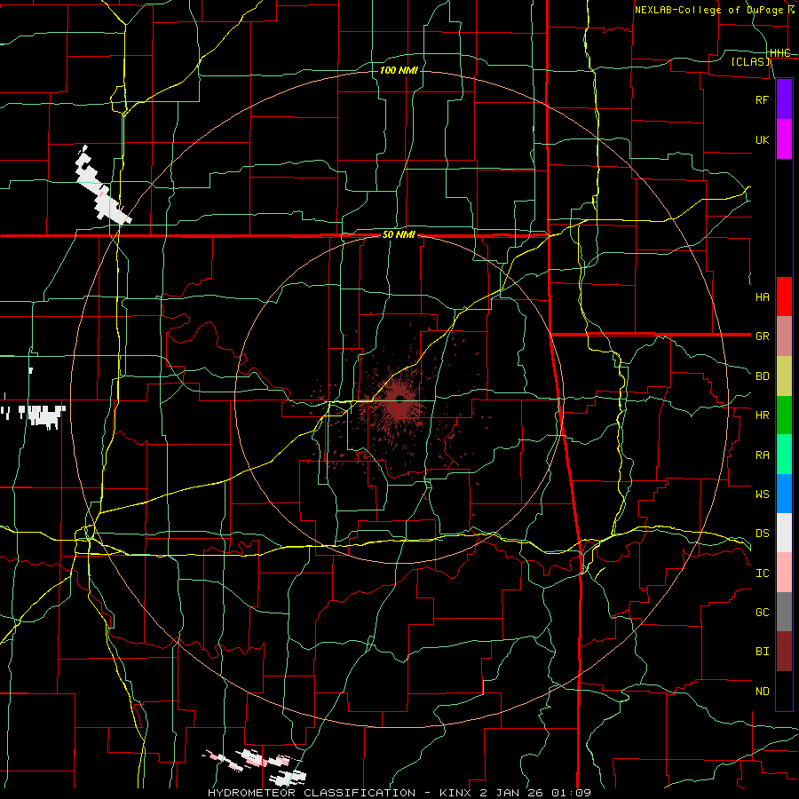799x799 pixels.
Task: Click the RF legend label
Action: [x=763, y=99]
